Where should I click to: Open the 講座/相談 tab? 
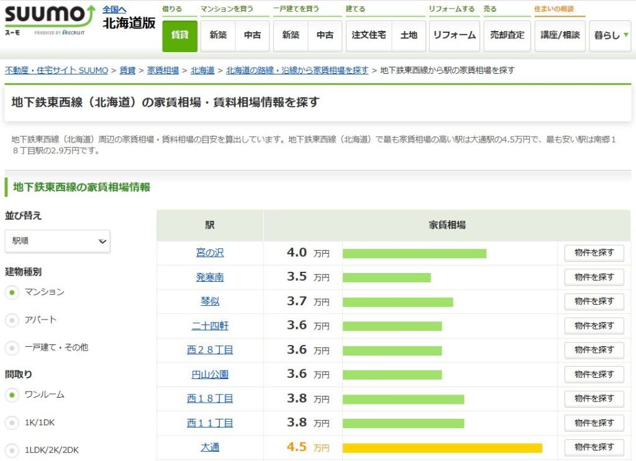(559, 35)
